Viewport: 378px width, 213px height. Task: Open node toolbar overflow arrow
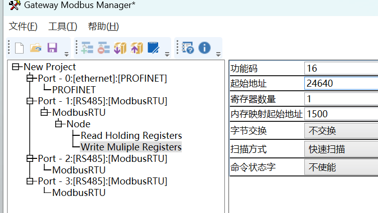pyautogui.click(x=167, y=54)
